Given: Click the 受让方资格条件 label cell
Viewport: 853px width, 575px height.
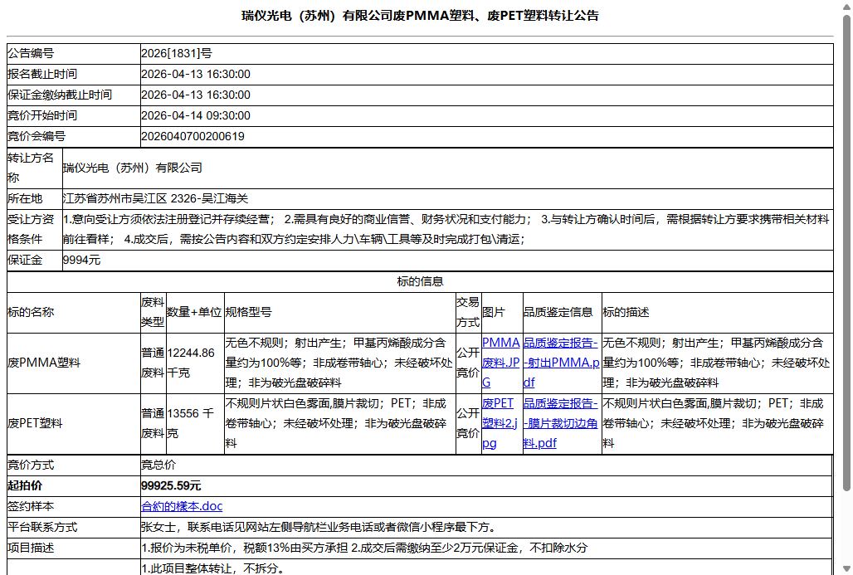Looking at the screenshot, I should [34, 230].
